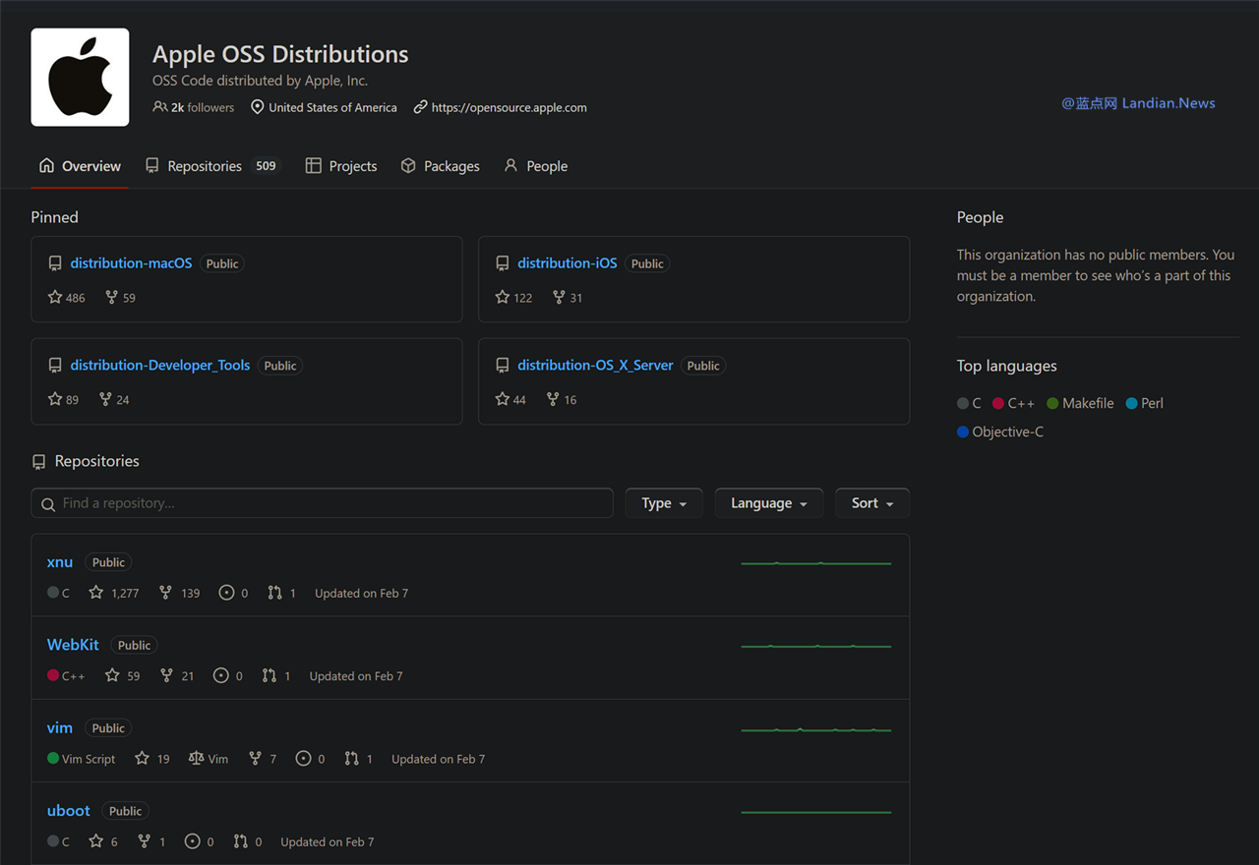The height and width of the screenshot is (865, 1259).
Task: View the 59 stargazers of WebKit
Action: 122,675
